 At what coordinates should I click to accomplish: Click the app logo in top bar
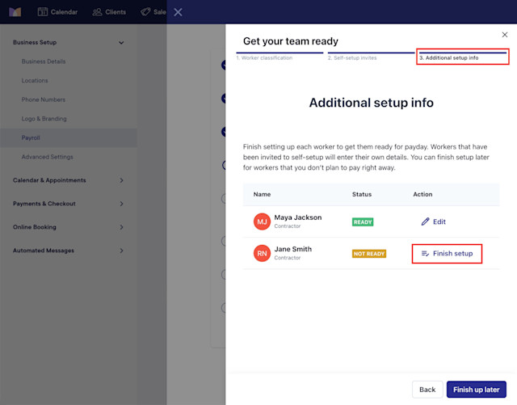point(15,12)
